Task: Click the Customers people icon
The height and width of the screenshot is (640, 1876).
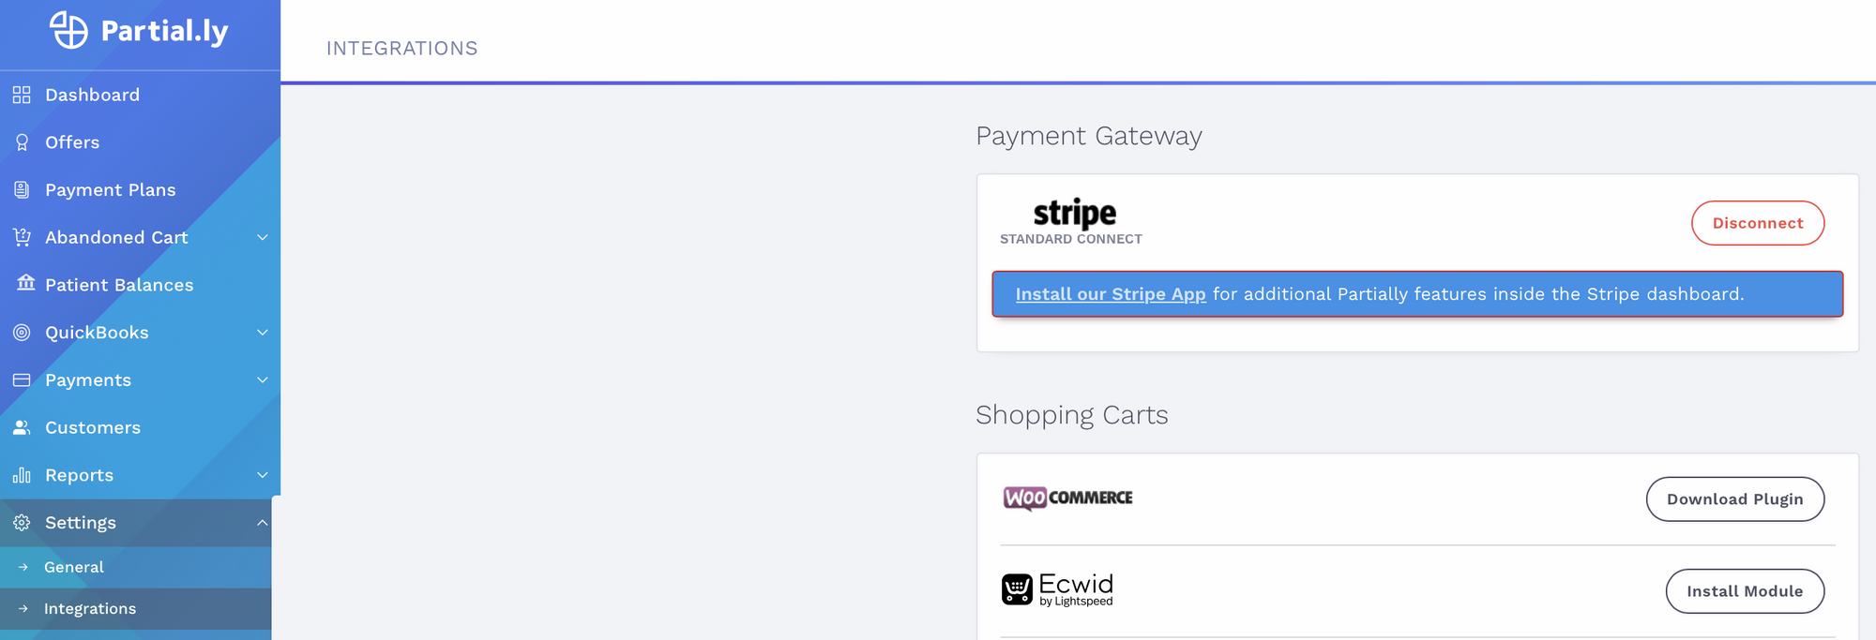Action: (22, 427)
